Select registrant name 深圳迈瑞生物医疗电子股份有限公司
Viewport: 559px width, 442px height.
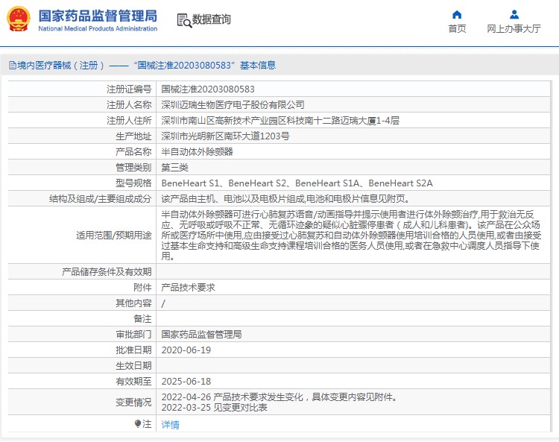click(x=233, y=105)
